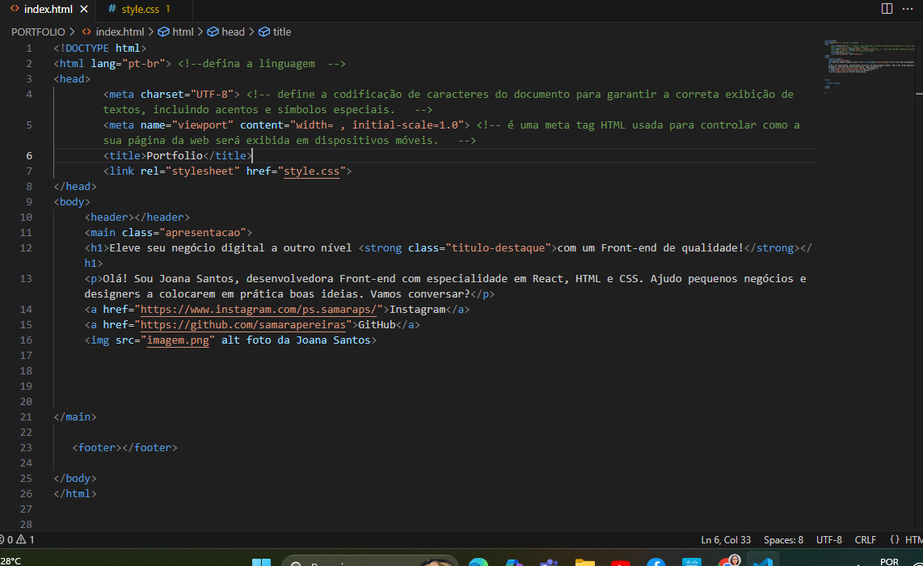Click the charset="UTF-8" attribute text
This screenshot has width=923, height=566.
(x=188, y=95)
